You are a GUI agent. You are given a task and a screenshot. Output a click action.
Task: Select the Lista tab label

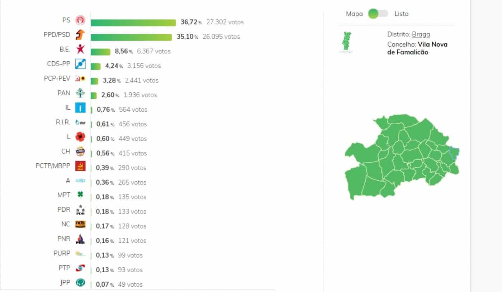(401, 14)
